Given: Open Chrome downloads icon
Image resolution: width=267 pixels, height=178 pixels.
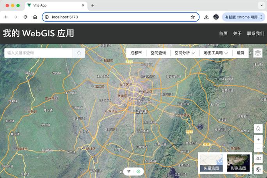Looking at the screenshot, I should pos(206,17).
